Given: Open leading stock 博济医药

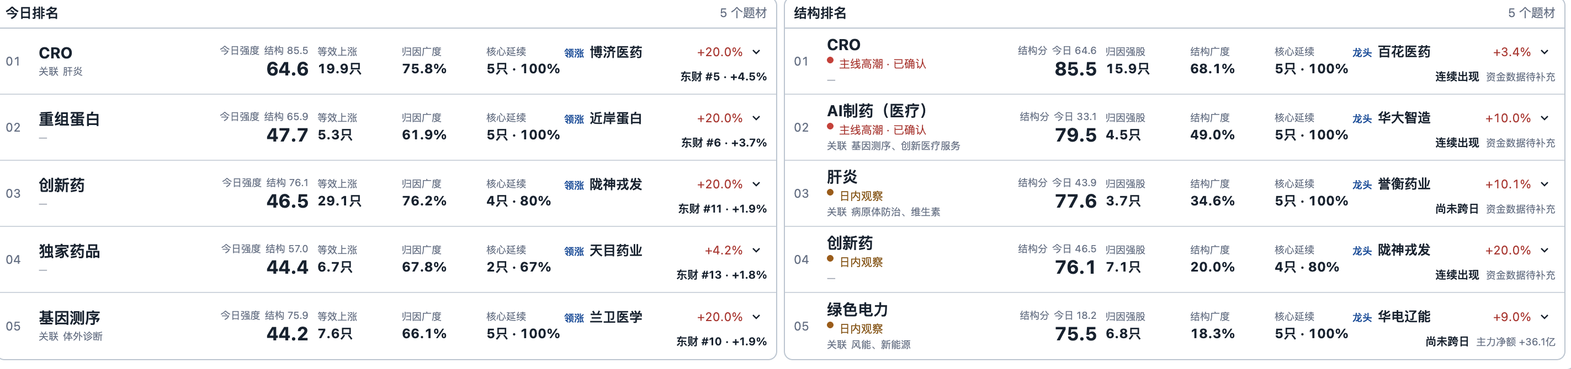Looking at the screenshot, I should (x=616, y=52).
